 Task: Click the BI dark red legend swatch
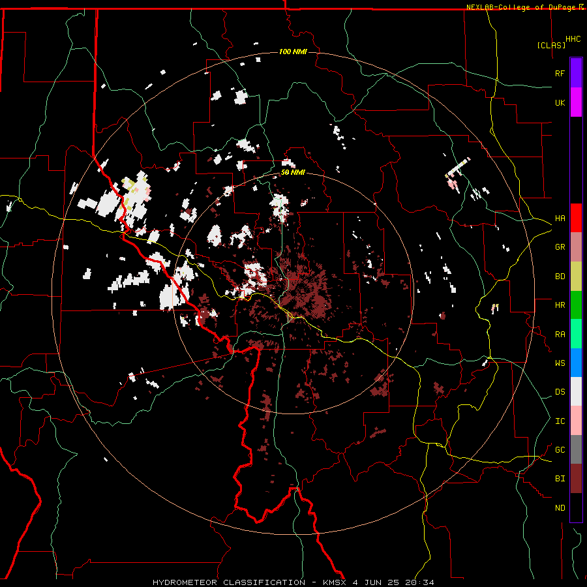[576, 479]
